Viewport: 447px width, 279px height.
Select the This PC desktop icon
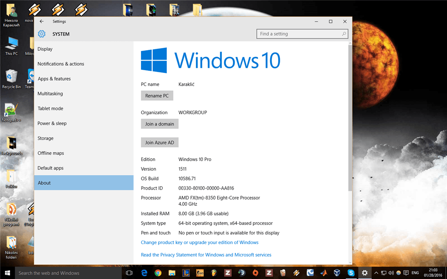pos(11,46)
